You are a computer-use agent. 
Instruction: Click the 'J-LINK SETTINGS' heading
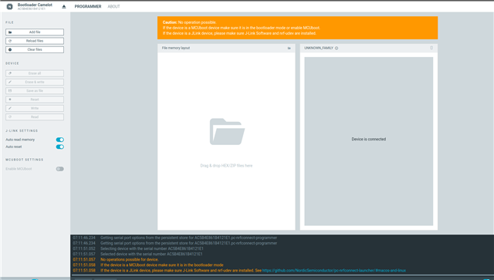(x=22, y=130)
